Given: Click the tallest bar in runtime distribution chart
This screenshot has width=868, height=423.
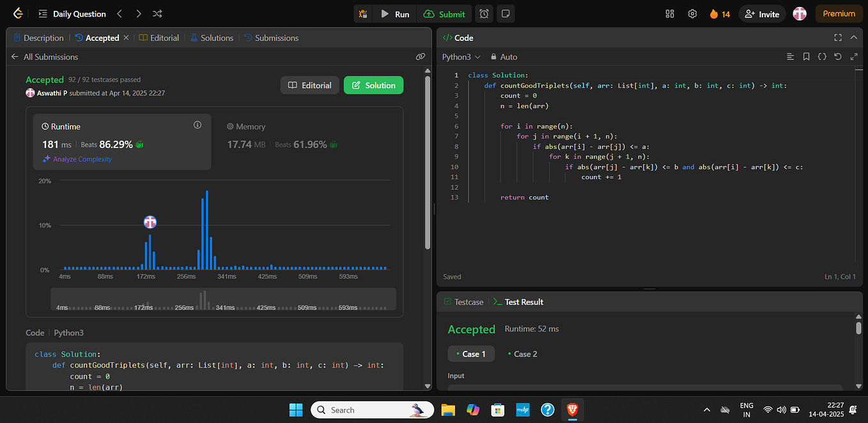Looking at the screenshot, I should coord(206,227).
